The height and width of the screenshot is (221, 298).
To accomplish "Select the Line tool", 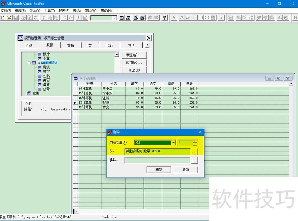I will click(194, 18).
